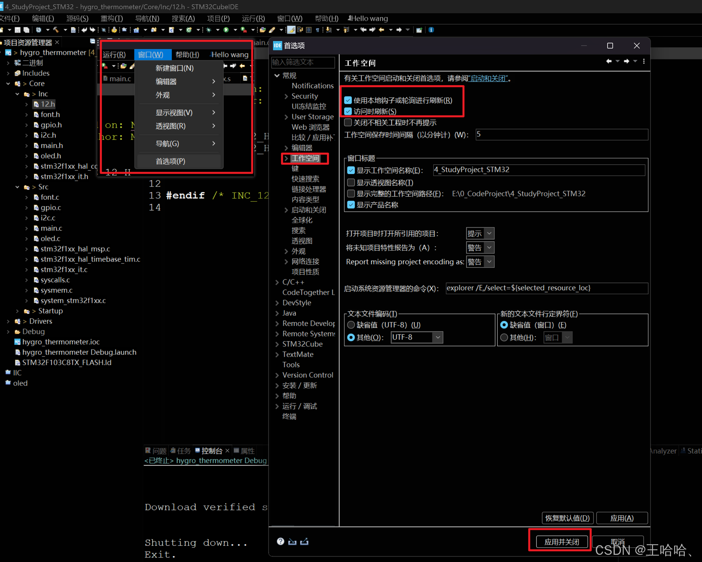Image resolution: width=702 pixels, height=562 pixels.
Task: Click the export preferences icon in dialog
Action: pos(304,541)
